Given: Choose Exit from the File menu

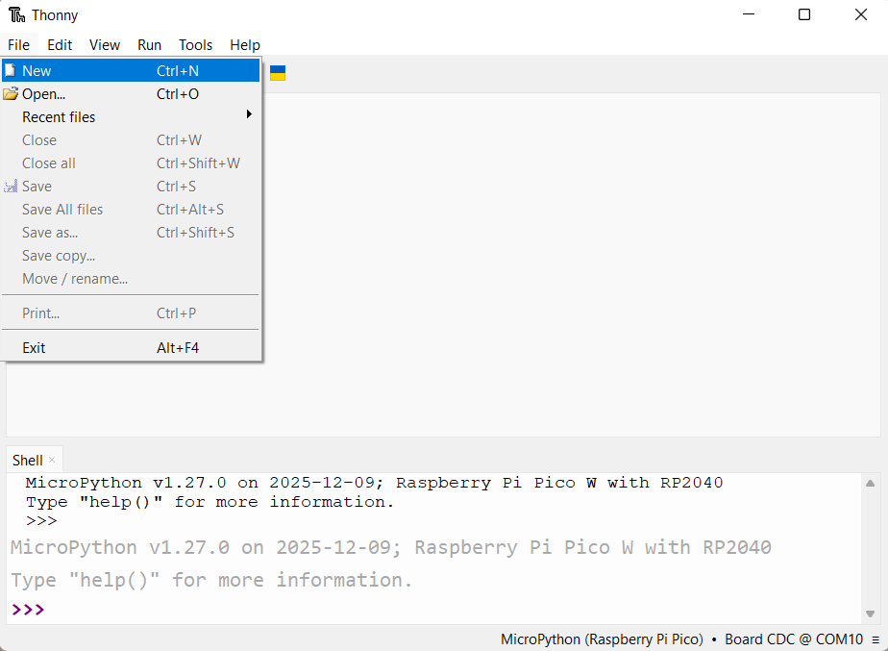Looking at the screenshot, I should 131,348.
